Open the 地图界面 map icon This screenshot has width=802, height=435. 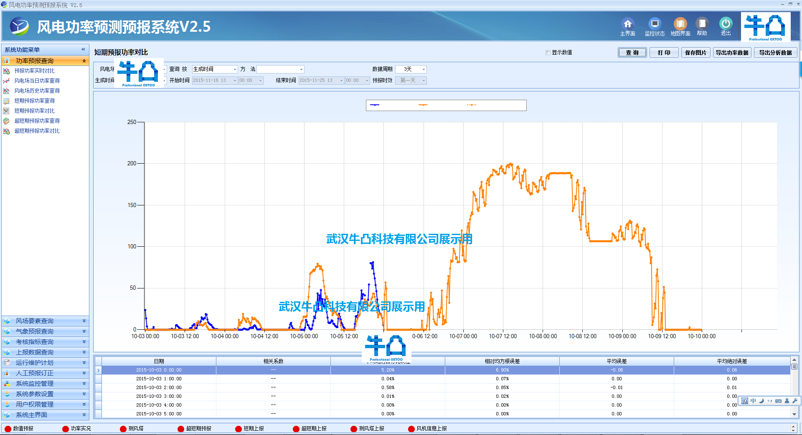click(680, 24)
